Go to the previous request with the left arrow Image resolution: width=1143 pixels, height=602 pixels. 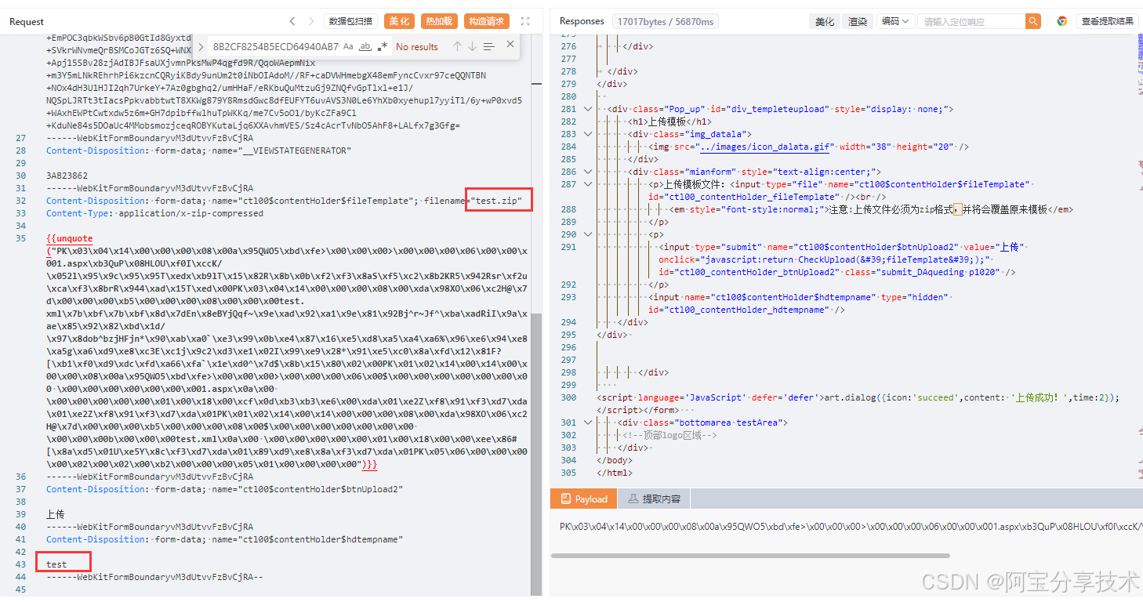point(292,21)
